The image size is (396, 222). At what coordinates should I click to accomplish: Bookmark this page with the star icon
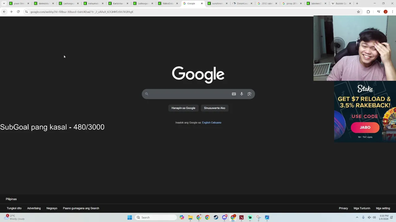coord(359,12)
